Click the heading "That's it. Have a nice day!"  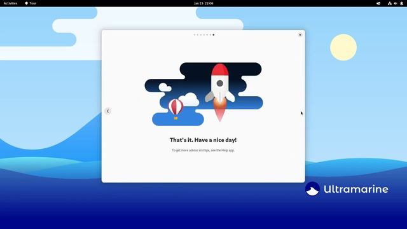203,140
